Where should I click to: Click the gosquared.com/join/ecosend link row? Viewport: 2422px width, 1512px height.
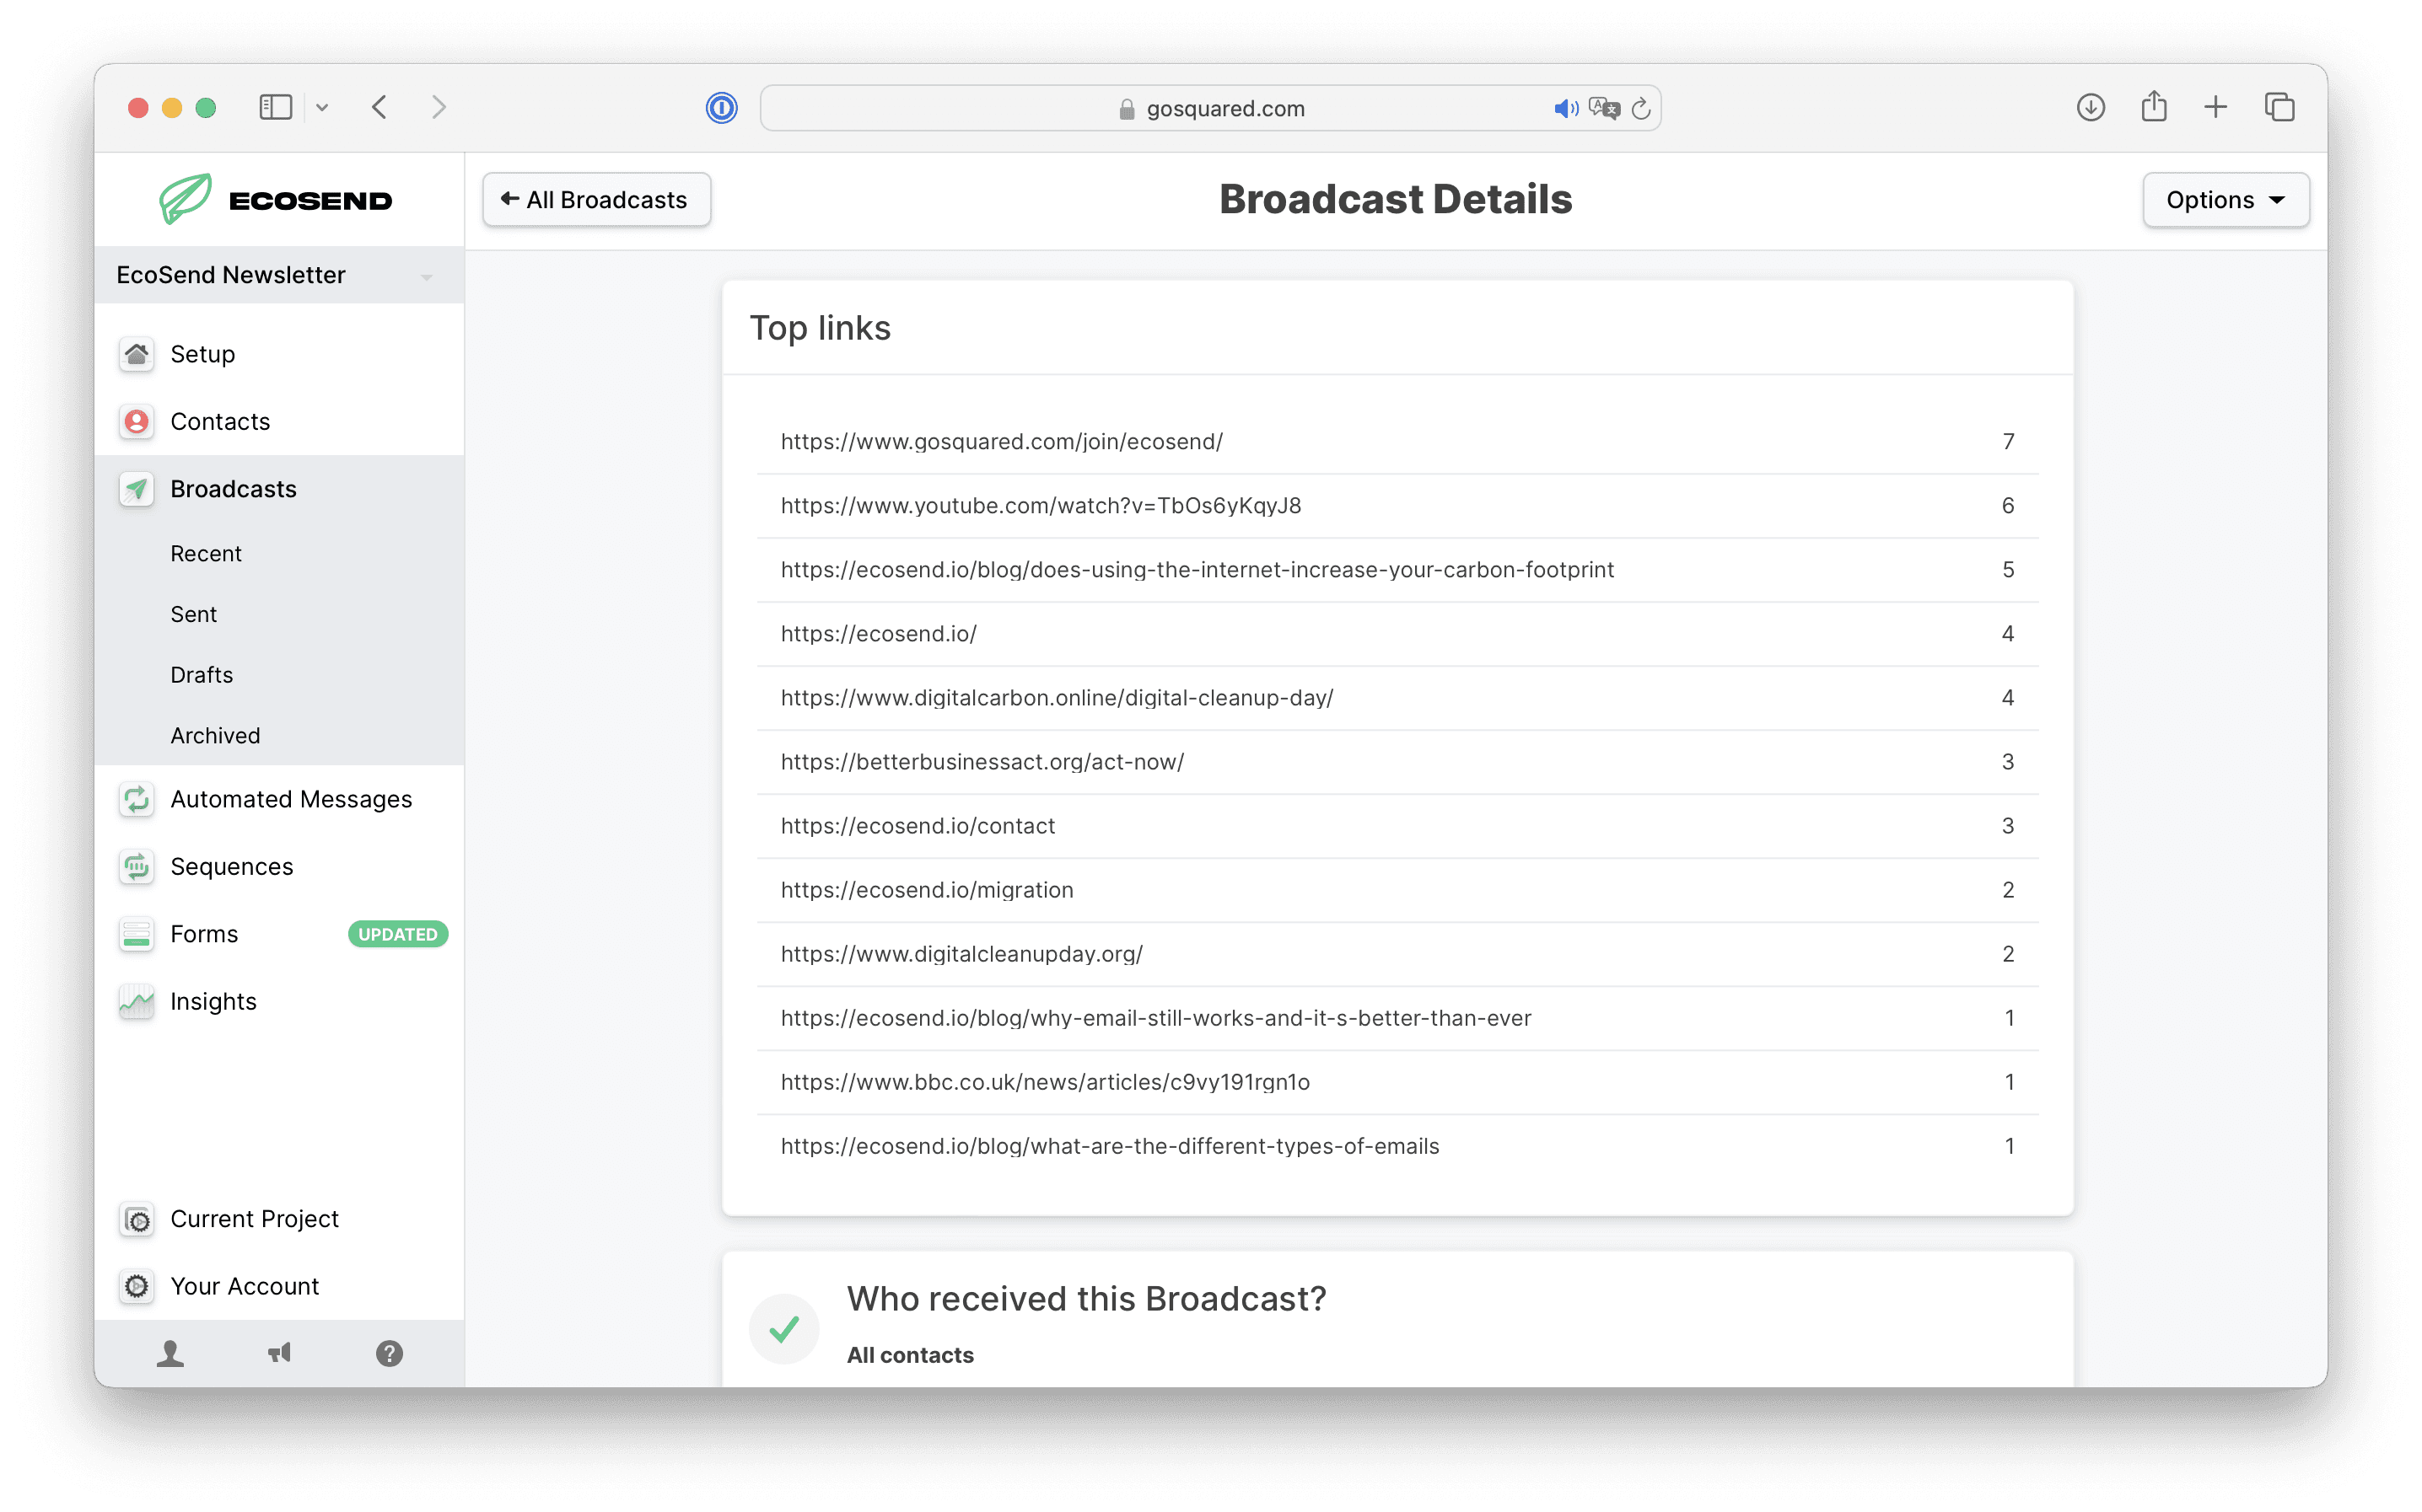[1397, 441]
